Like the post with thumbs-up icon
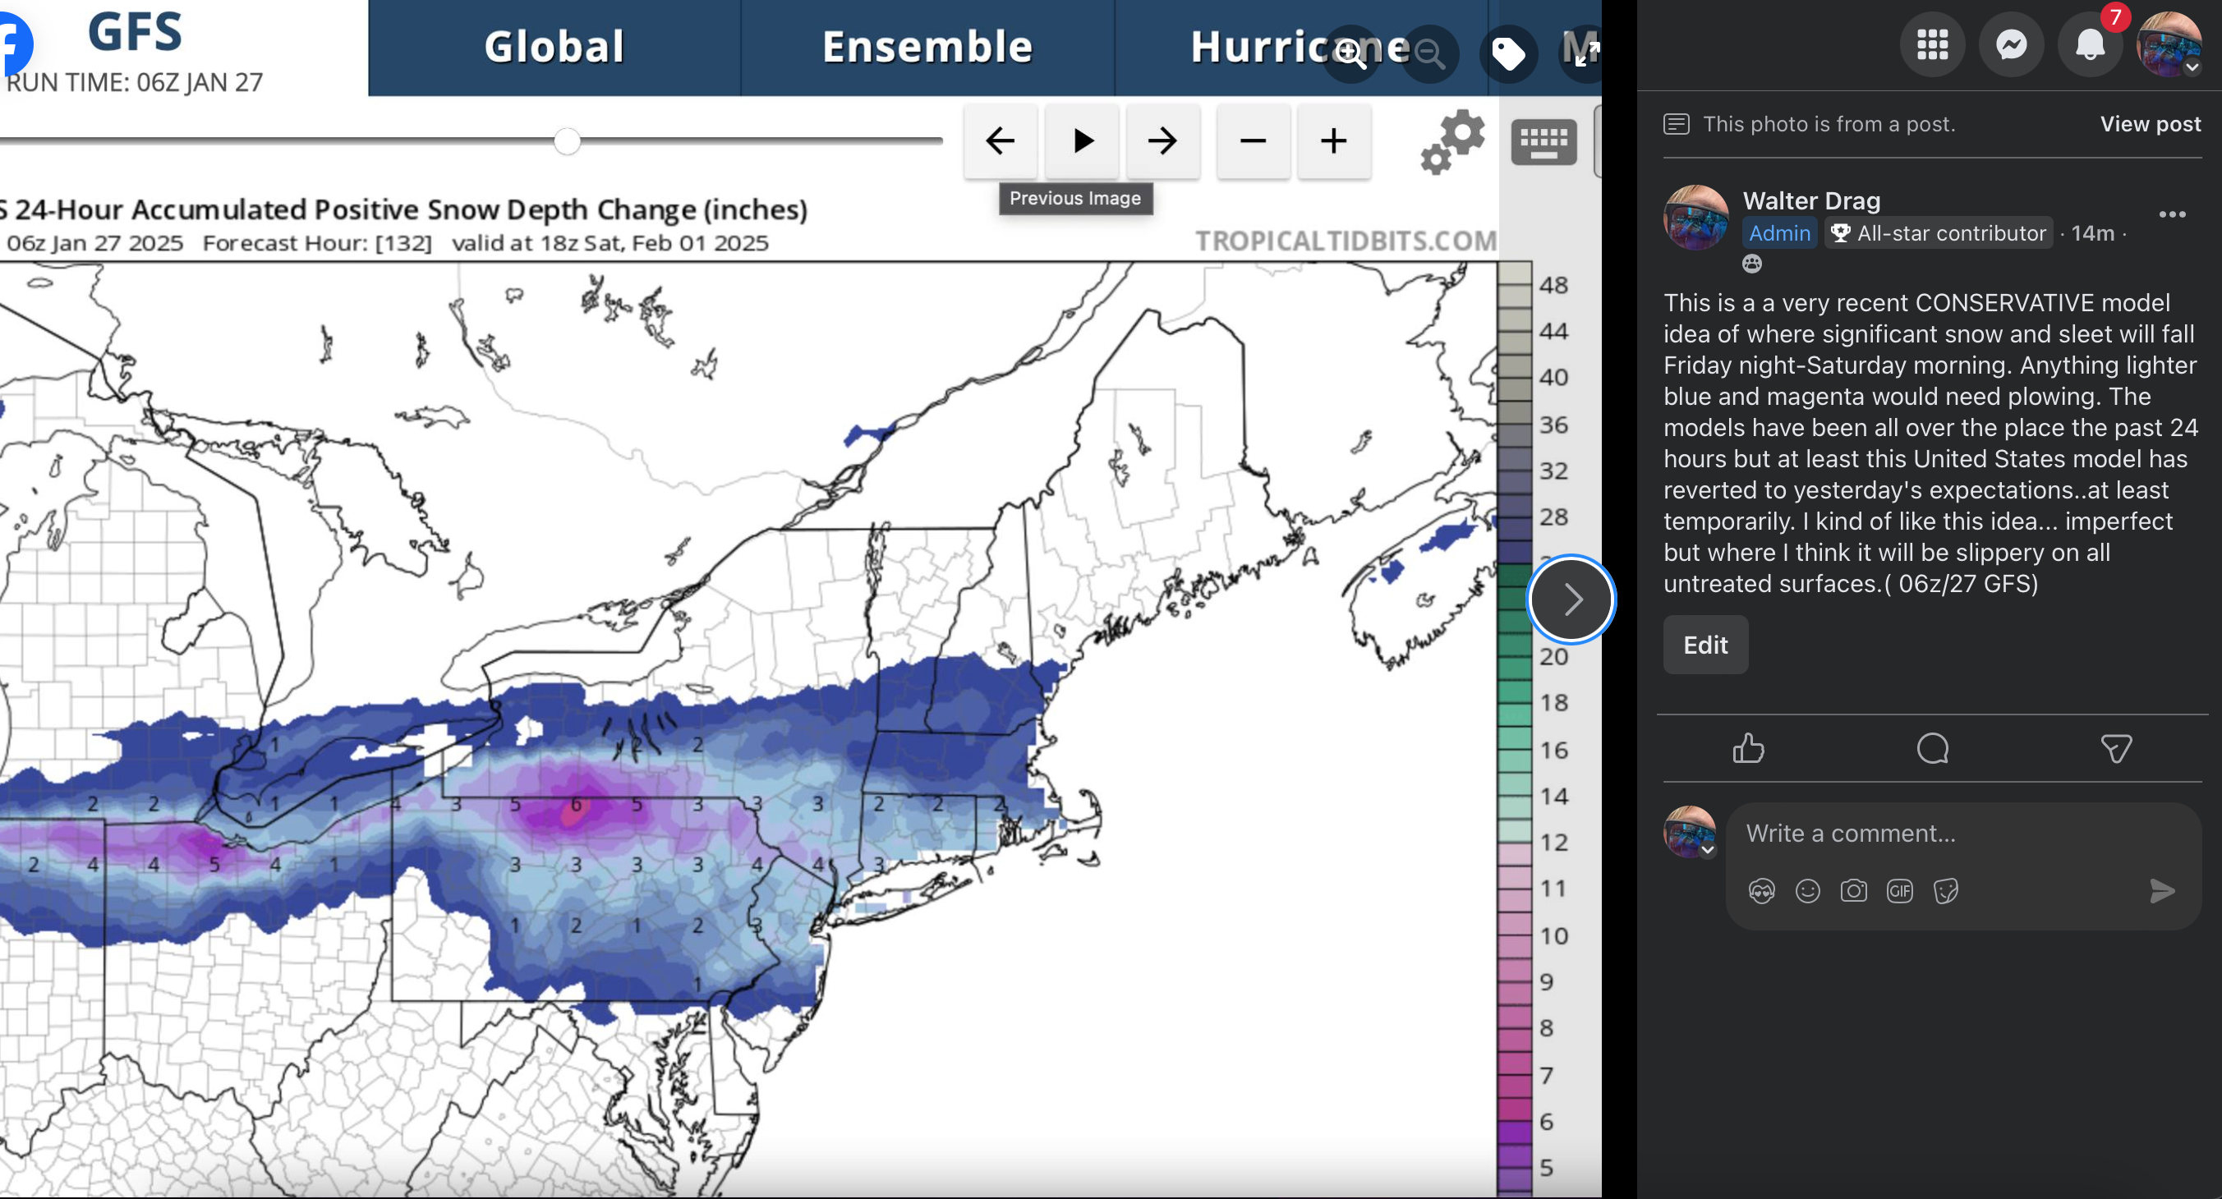Viewport: 2222px width, 1199px height. point(1749,748)
